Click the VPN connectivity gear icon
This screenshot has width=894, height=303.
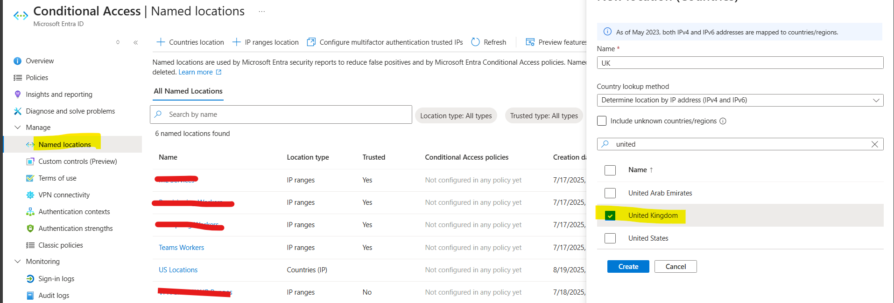(x=30, y=195)
